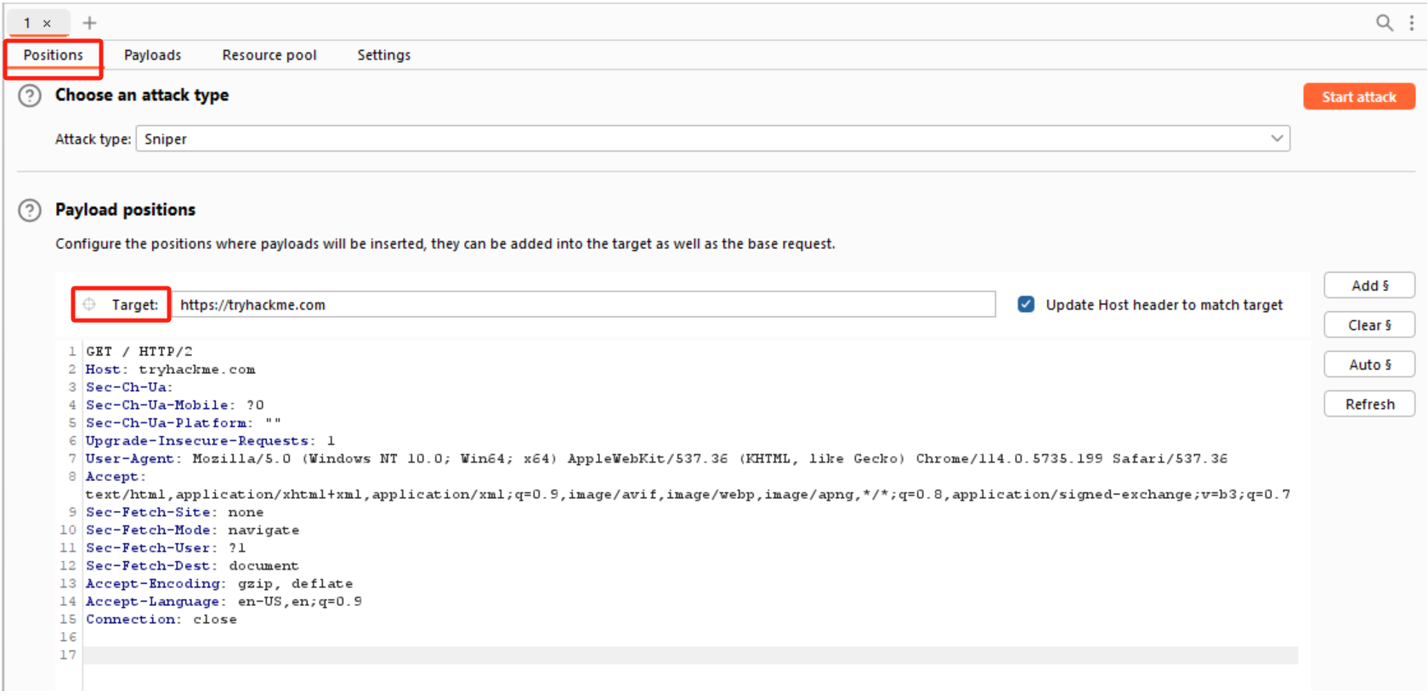
Task: Close Intruder tab 1
Action: pos(47,24)
